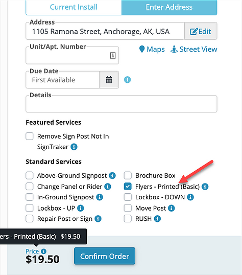Open the Street View link

click(x=193, y=49)
